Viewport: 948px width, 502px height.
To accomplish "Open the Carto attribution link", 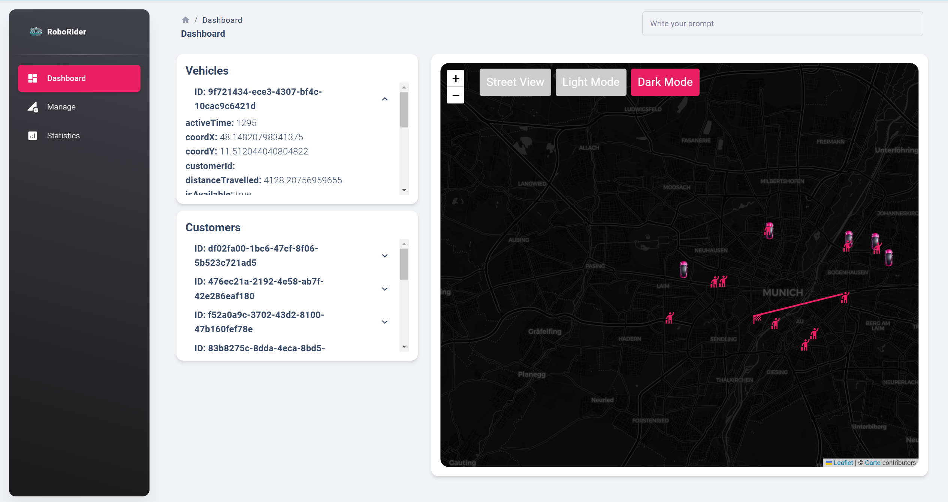I will point(872,463).
